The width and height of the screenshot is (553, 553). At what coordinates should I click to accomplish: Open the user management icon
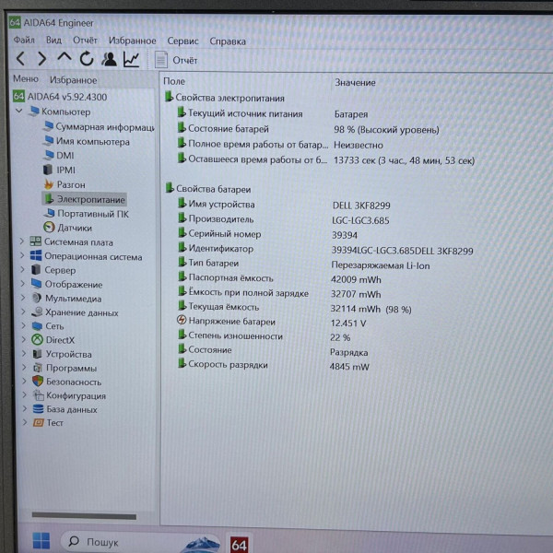click(109, 59)
